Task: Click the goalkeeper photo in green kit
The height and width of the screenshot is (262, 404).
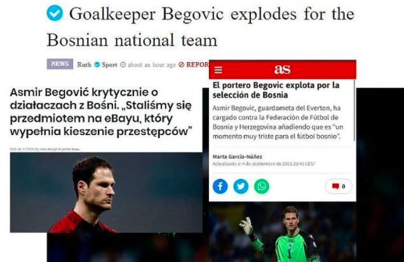Action: click(283, 232)
